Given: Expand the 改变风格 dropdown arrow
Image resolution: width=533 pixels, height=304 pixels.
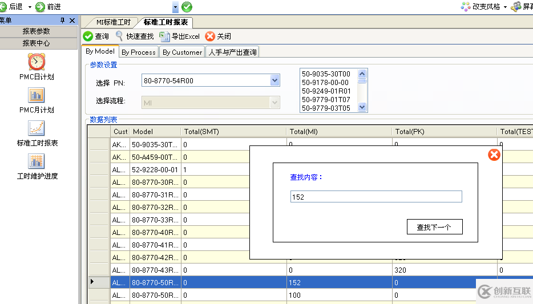Looking at the screenshot, I should click(505, 7).
